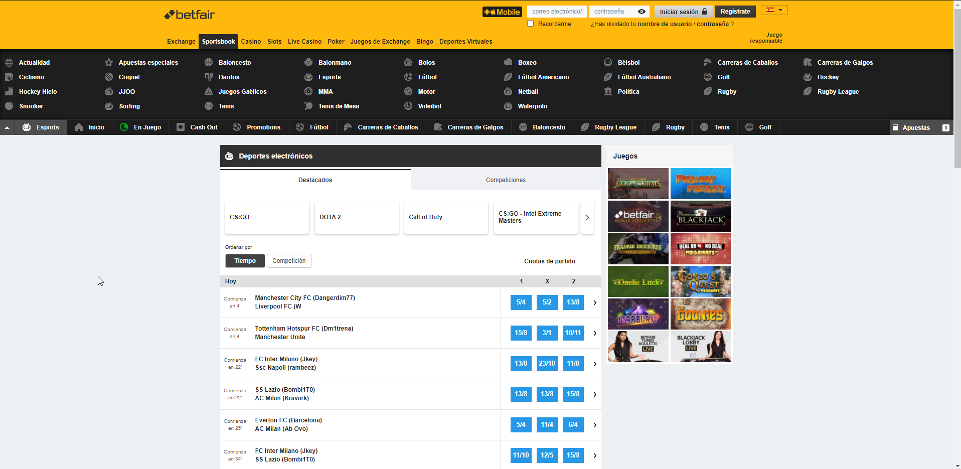Click the Hockey Hielo icon

pyautogui.click(x=9, y=92)
